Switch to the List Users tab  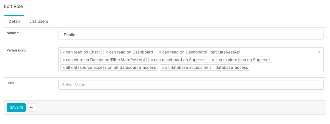click(x=39, y=21)
